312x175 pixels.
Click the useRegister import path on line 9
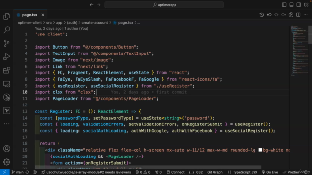point(173,86)
